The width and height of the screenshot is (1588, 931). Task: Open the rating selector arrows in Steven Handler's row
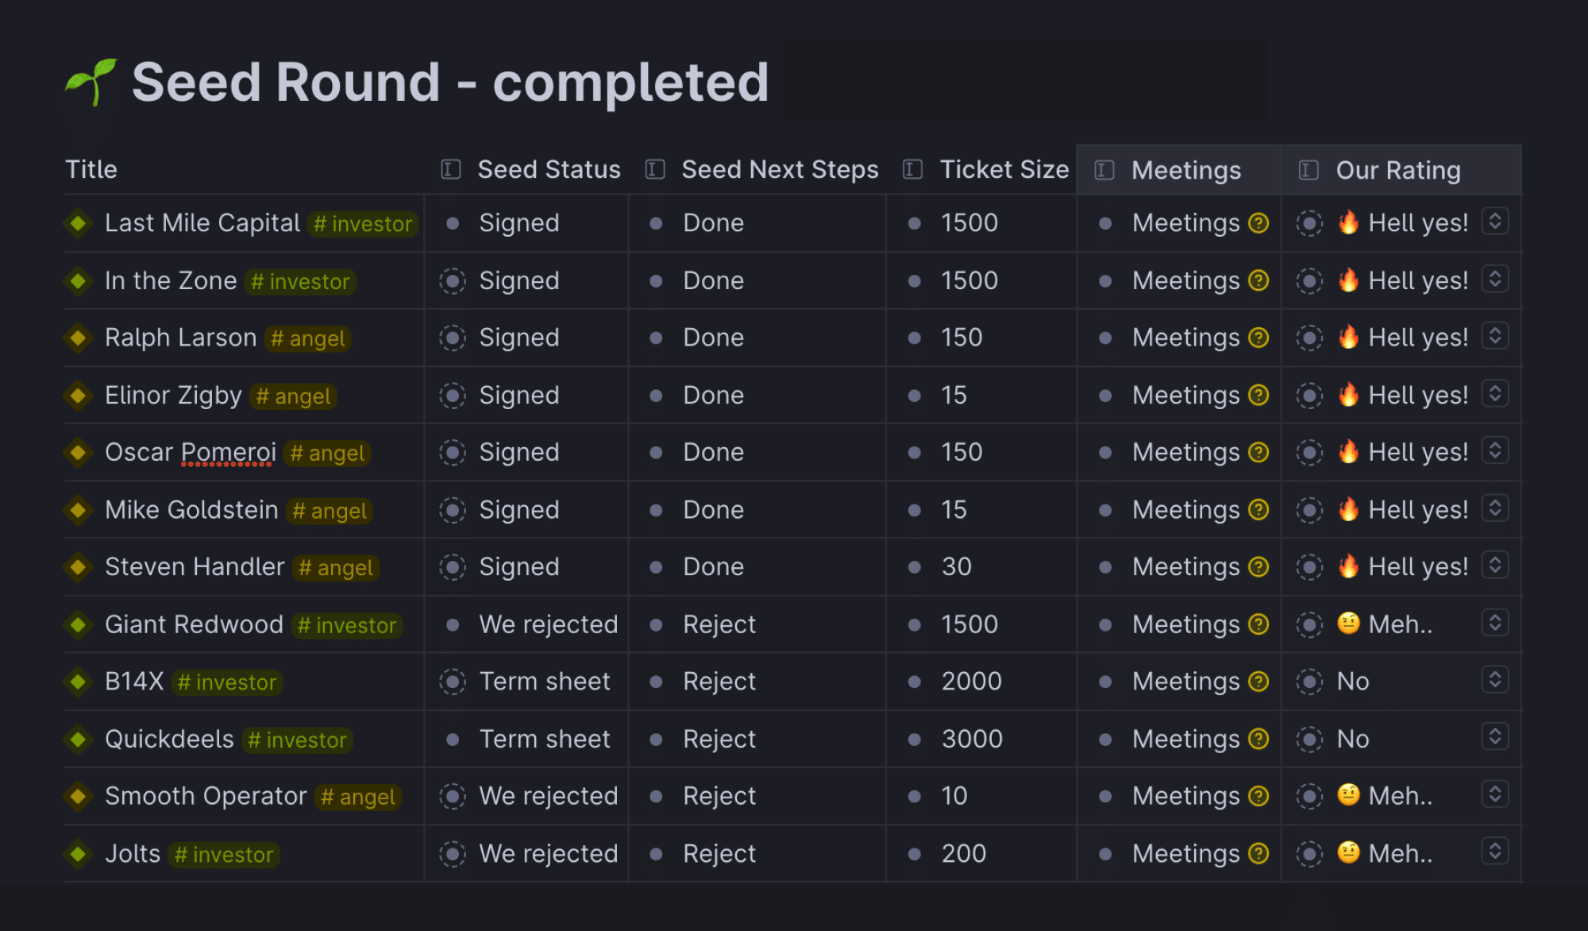[x=1495, y=566]
